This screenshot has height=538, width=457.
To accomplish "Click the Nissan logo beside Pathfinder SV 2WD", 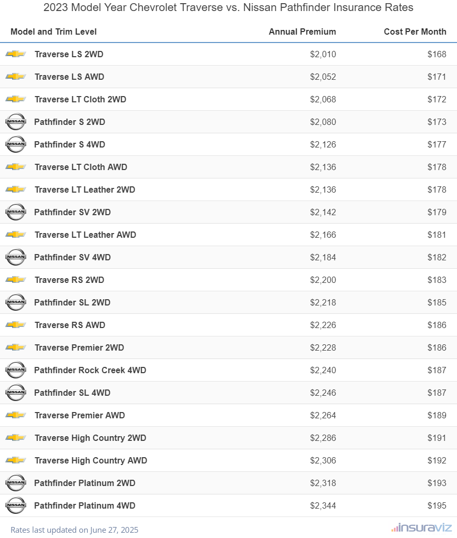I will pyautogui.click(x=16, y=212).
